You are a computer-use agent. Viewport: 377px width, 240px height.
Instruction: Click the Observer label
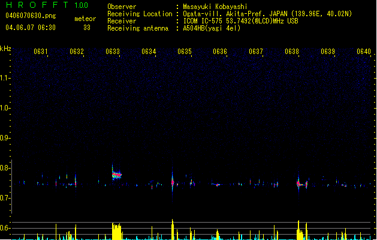point(122,7)
